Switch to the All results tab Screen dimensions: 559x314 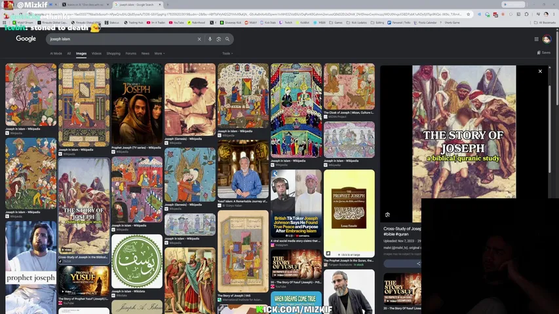[x=69, y=54]
